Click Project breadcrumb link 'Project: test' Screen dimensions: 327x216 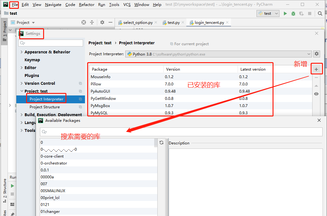[100, 43]
